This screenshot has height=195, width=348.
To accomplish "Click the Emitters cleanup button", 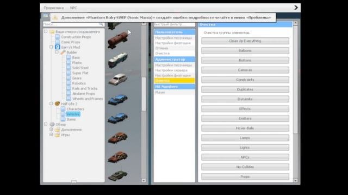I will [x=245, y=119].
